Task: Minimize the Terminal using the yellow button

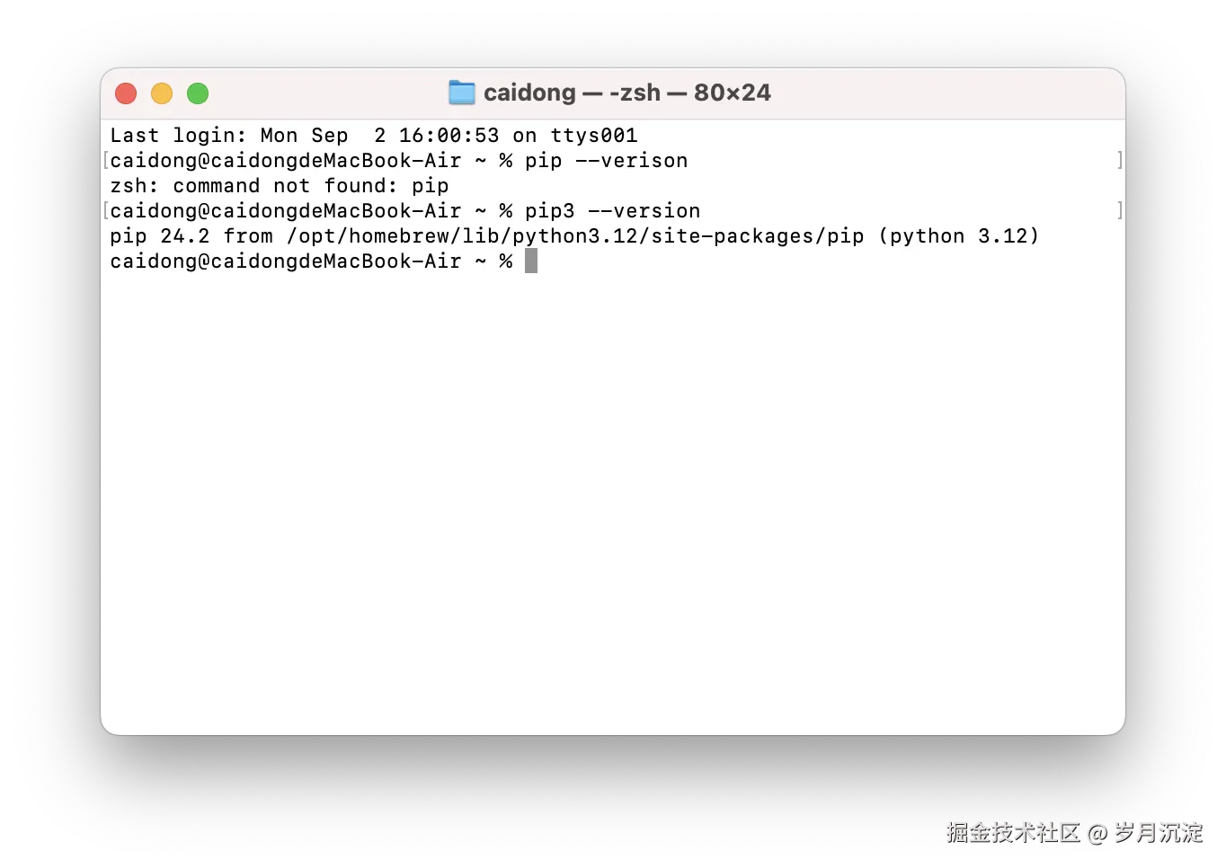Action: (162, 93)
